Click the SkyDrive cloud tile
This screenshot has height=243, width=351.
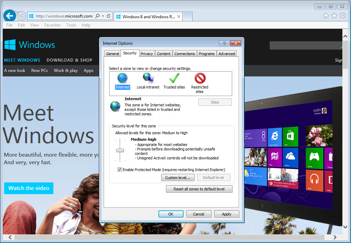(290, 158)
